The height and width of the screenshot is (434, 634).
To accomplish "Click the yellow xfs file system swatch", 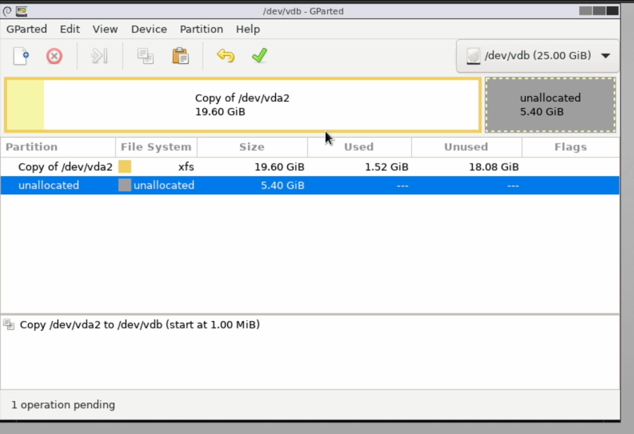I will coord(125,166).
